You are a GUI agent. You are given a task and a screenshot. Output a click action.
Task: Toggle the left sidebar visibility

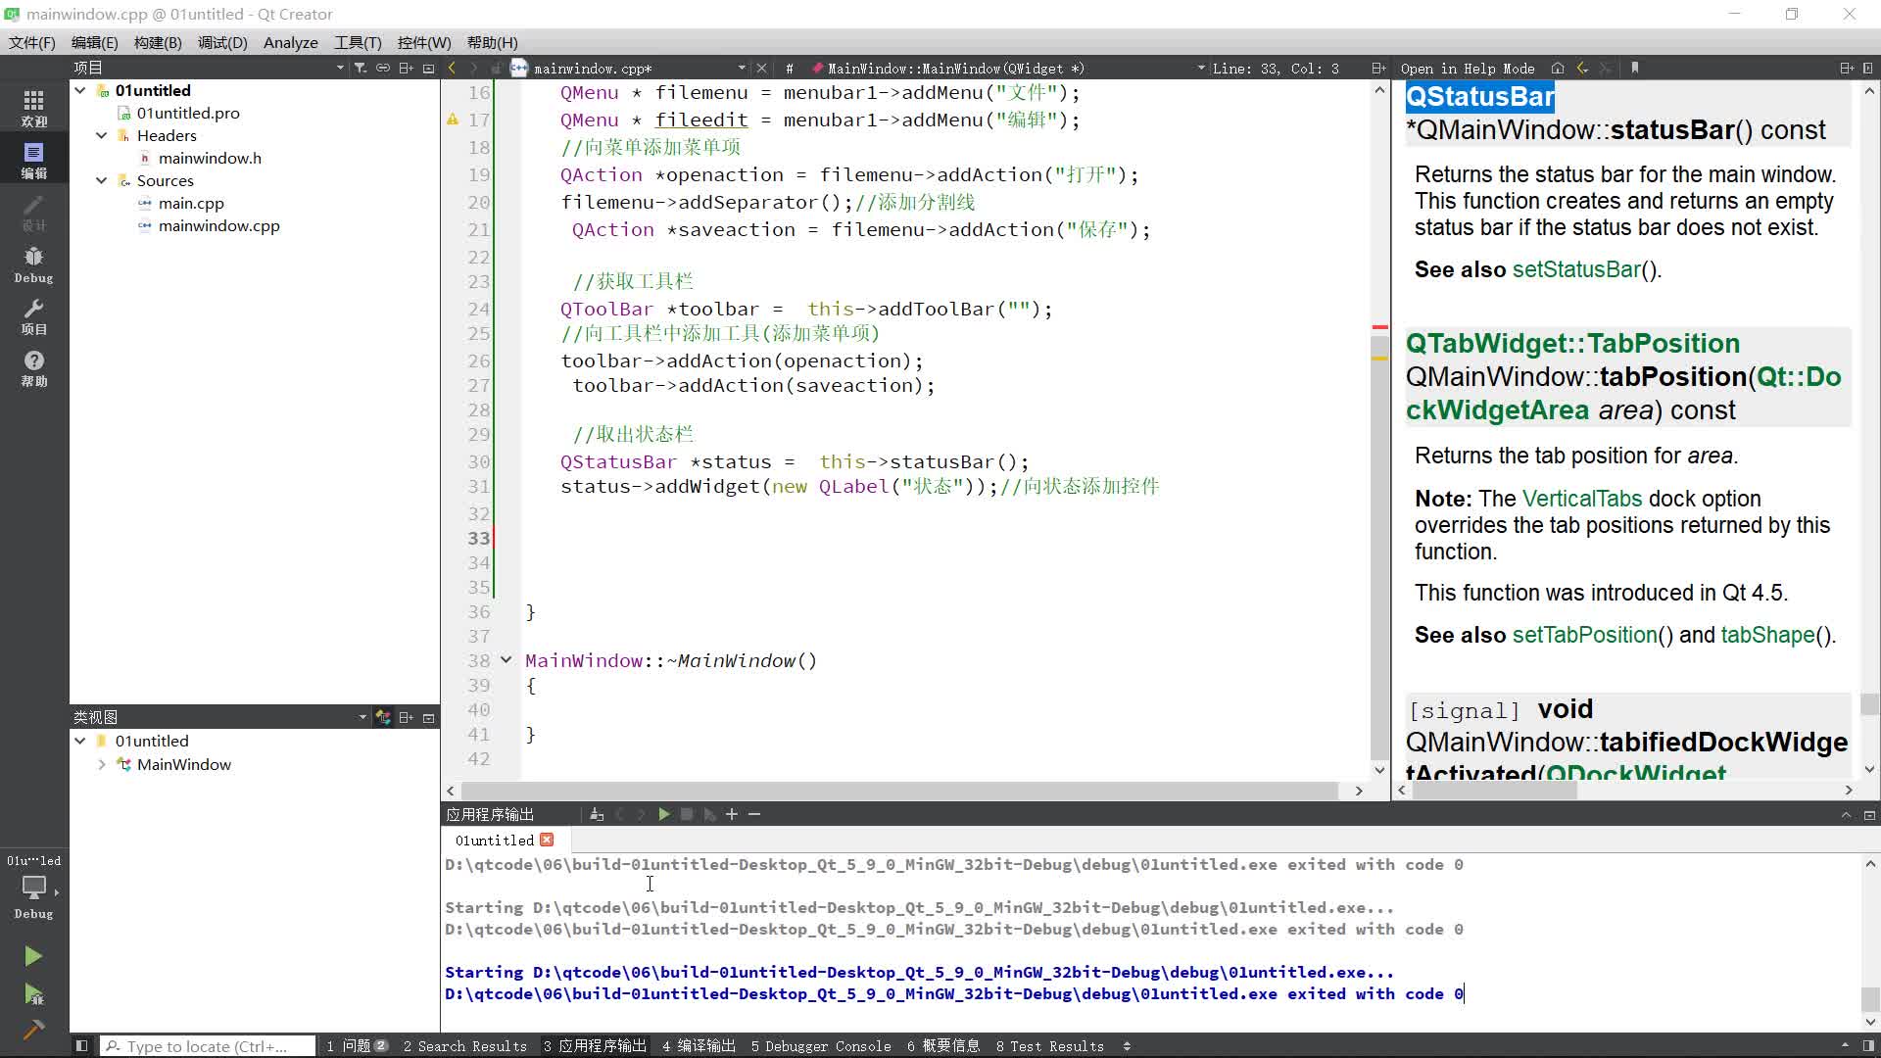pos(82,1046)
